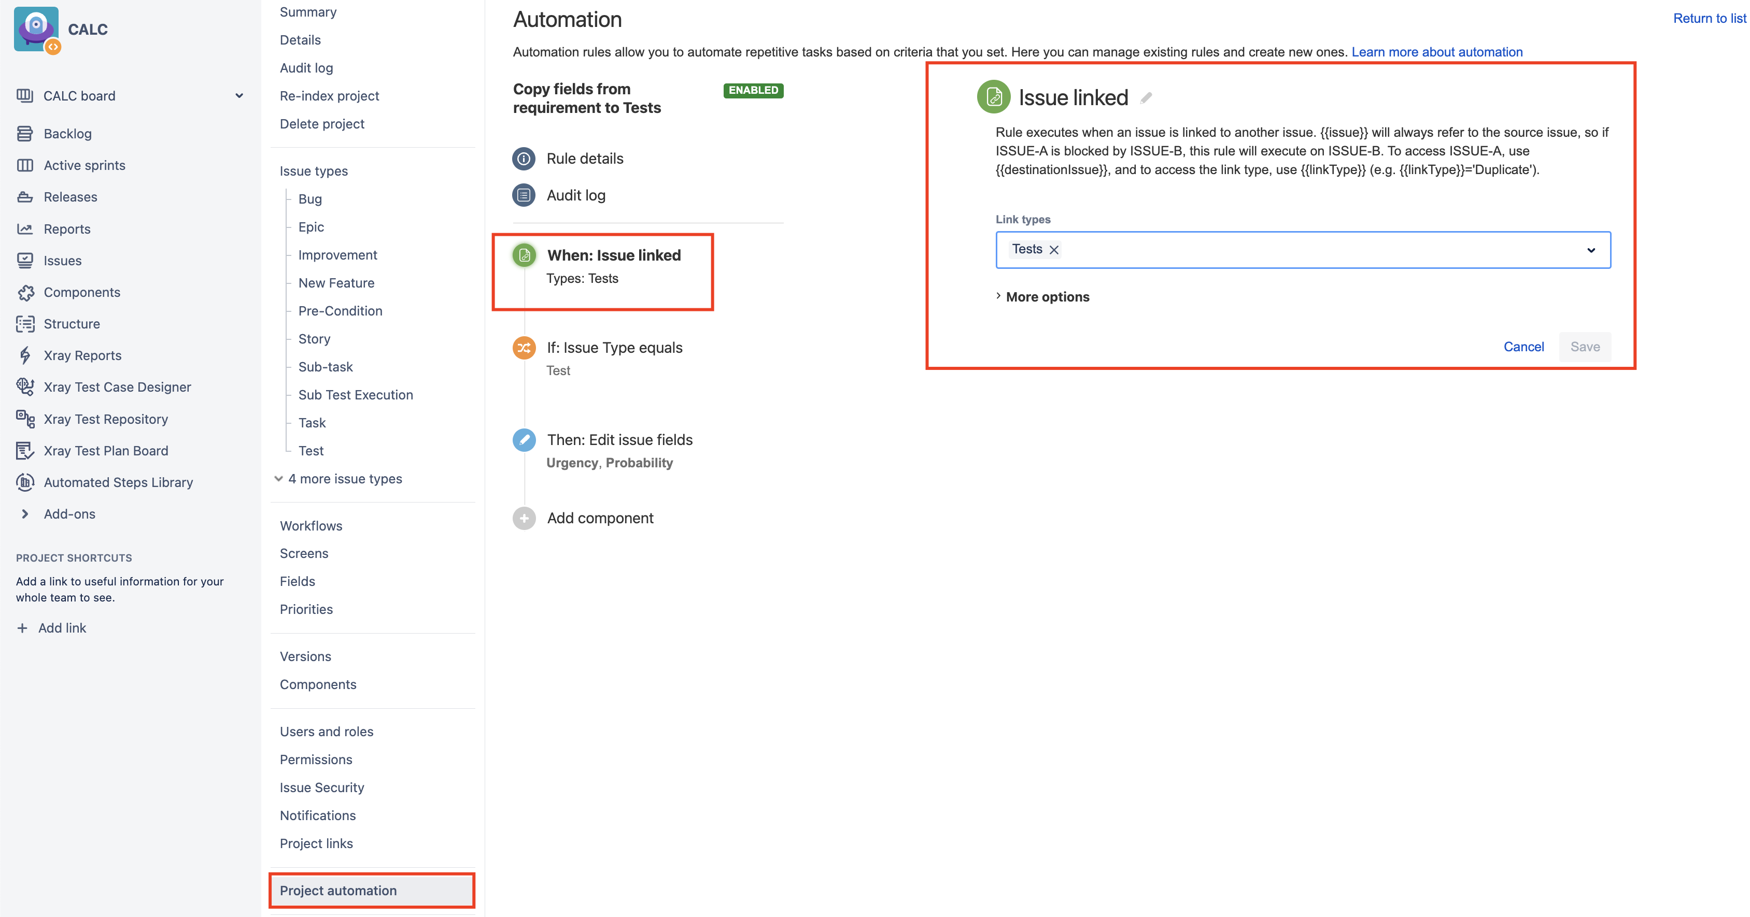Click the blue Edit issue fields pencil icon
Screen dimensions: 1750x917
point(524,440)
